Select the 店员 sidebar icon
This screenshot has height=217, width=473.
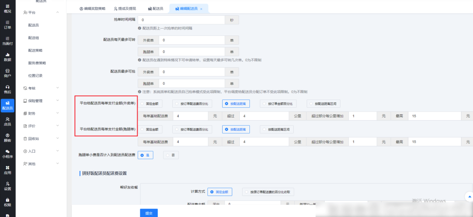(x=7, y=121)
